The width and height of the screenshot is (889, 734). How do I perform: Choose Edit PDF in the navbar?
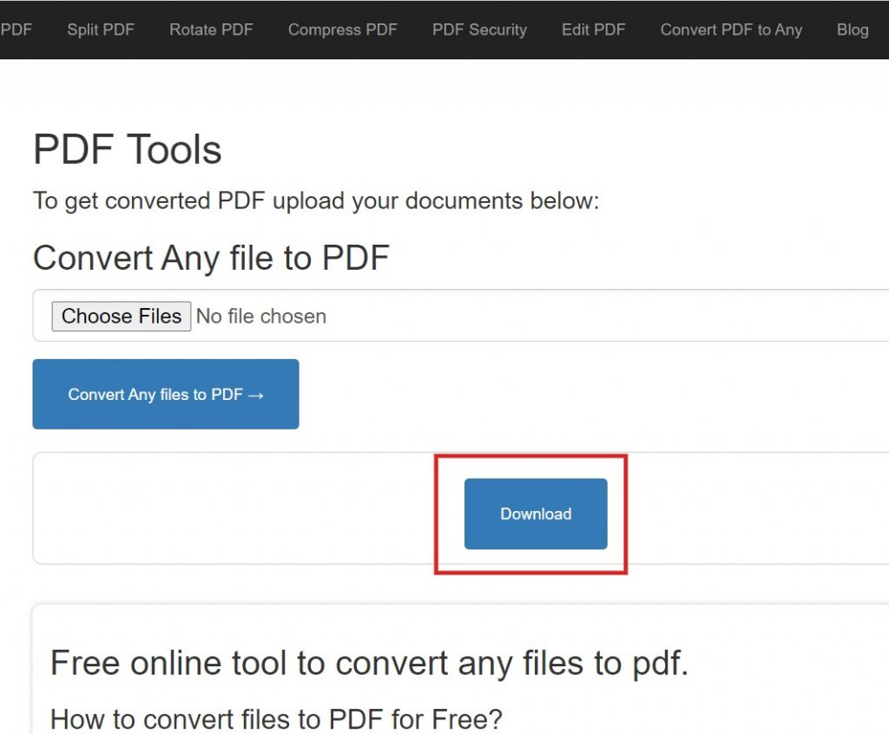tap(593, 29)
